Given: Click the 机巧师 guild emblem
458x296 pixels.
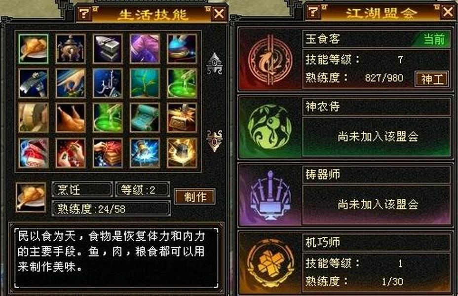Looking at the screenshot, I should tap(269, 263).
